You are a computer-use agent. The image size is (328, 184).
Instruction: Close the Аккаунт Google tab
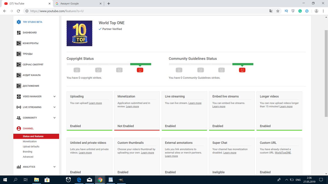(100, 4)
